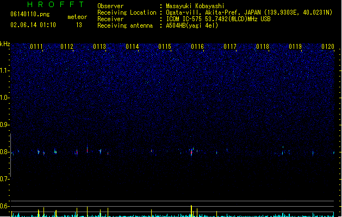
Task: Click the 1.1 kHz axis label
Action: (4, 71)
